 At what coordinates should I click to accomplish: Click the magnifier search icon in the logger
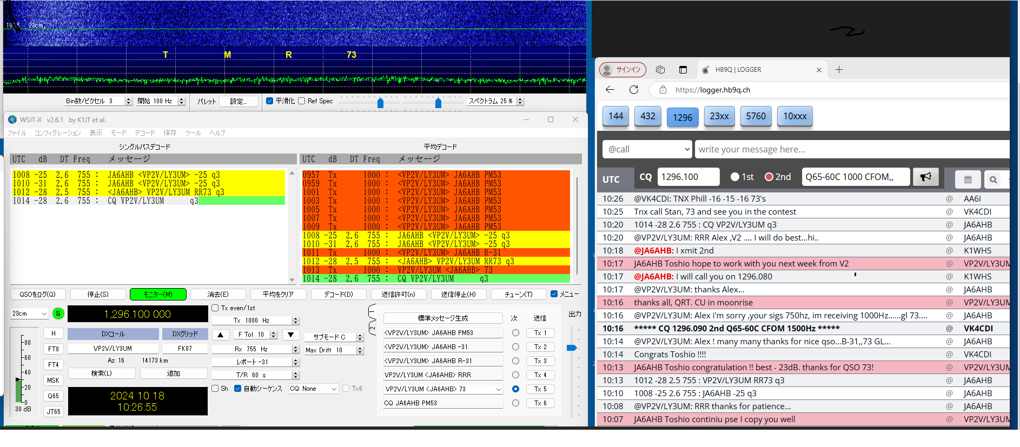pos(993,179)
